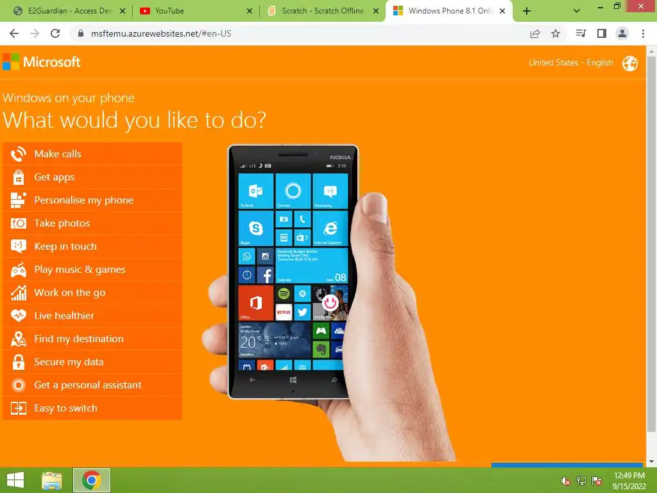Click the Work on the go chart icon
Screen dimensions: 657x493
coord(19,293)
